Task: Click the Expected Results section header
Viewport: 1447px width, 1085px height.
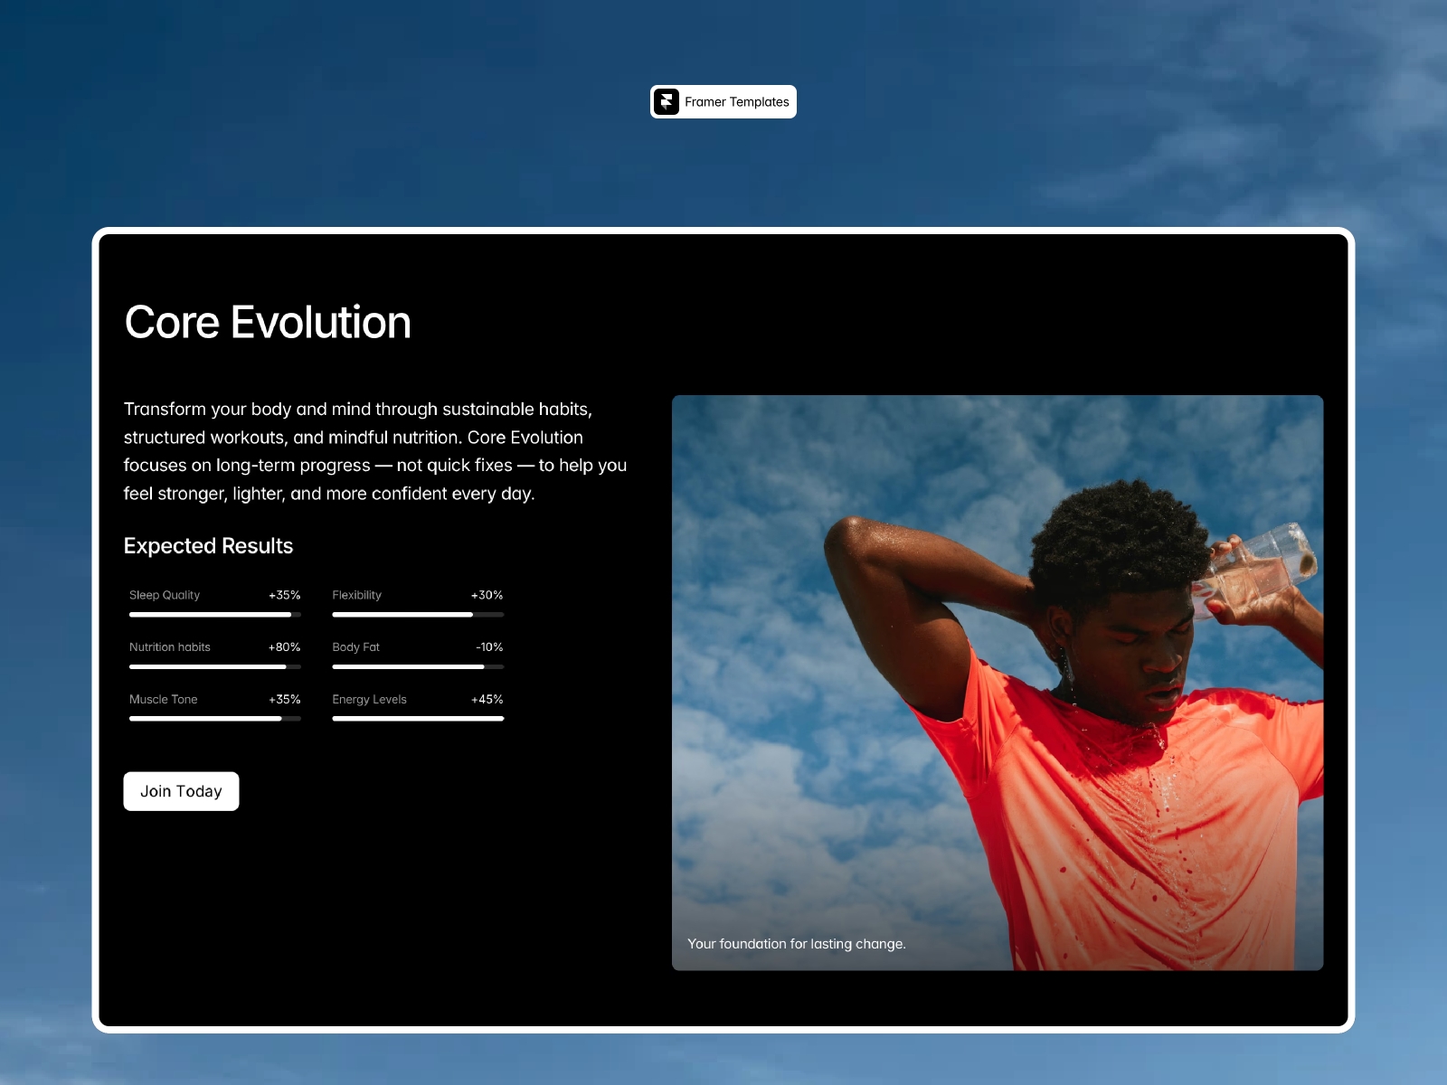Action: [x=208, y=546]
